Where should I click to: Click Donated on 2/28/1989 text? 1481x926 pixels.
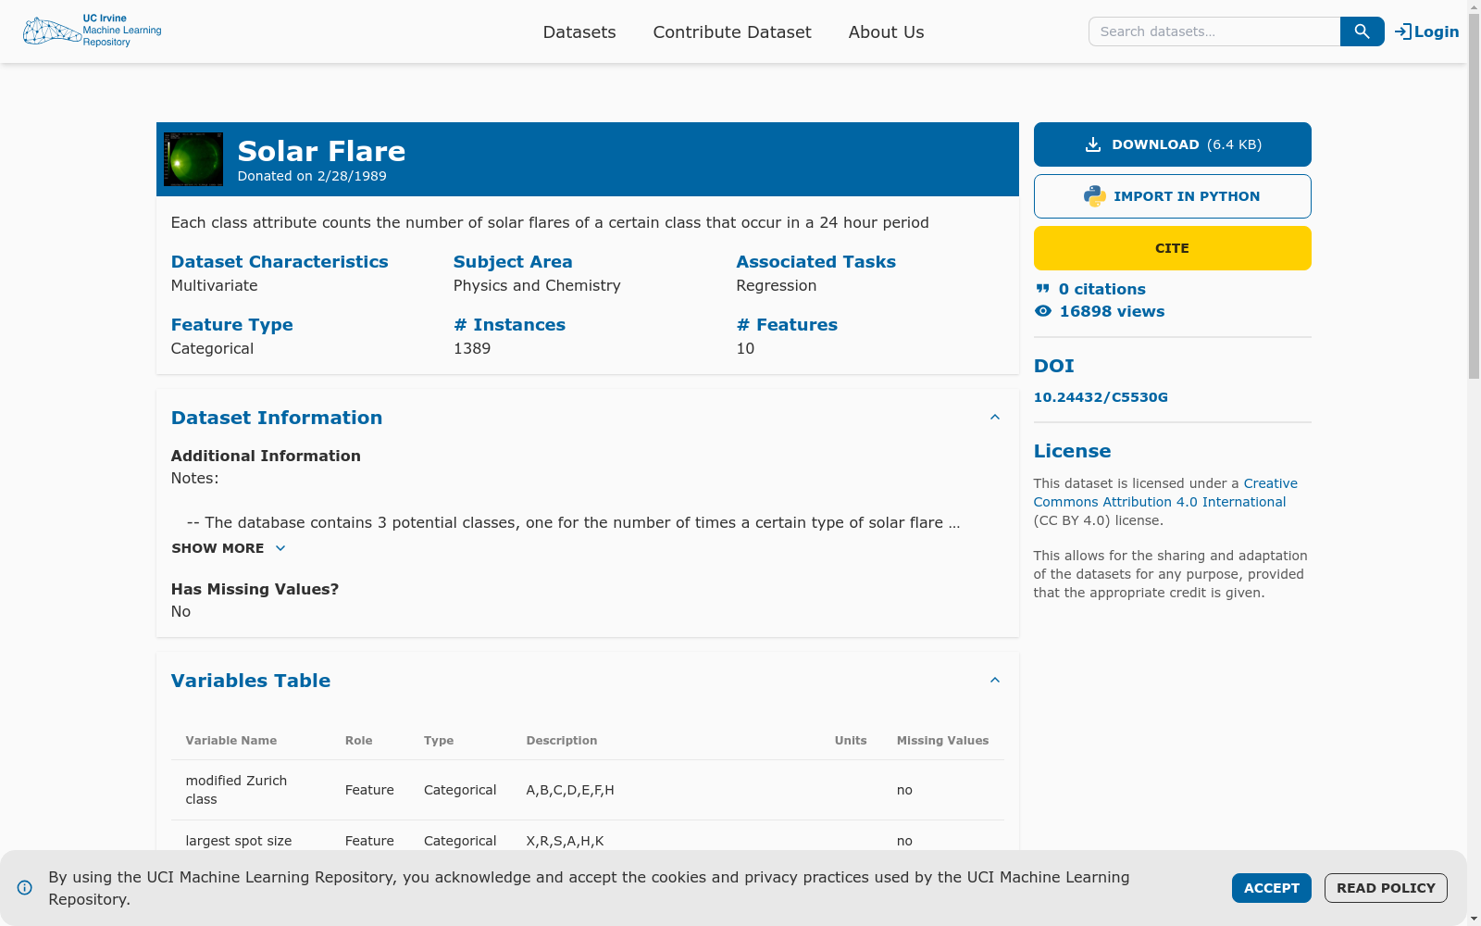[x=312, y=176]
